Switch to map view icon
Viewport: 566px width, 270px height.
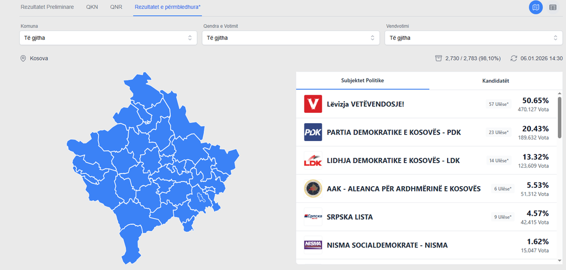coord(536,7)
